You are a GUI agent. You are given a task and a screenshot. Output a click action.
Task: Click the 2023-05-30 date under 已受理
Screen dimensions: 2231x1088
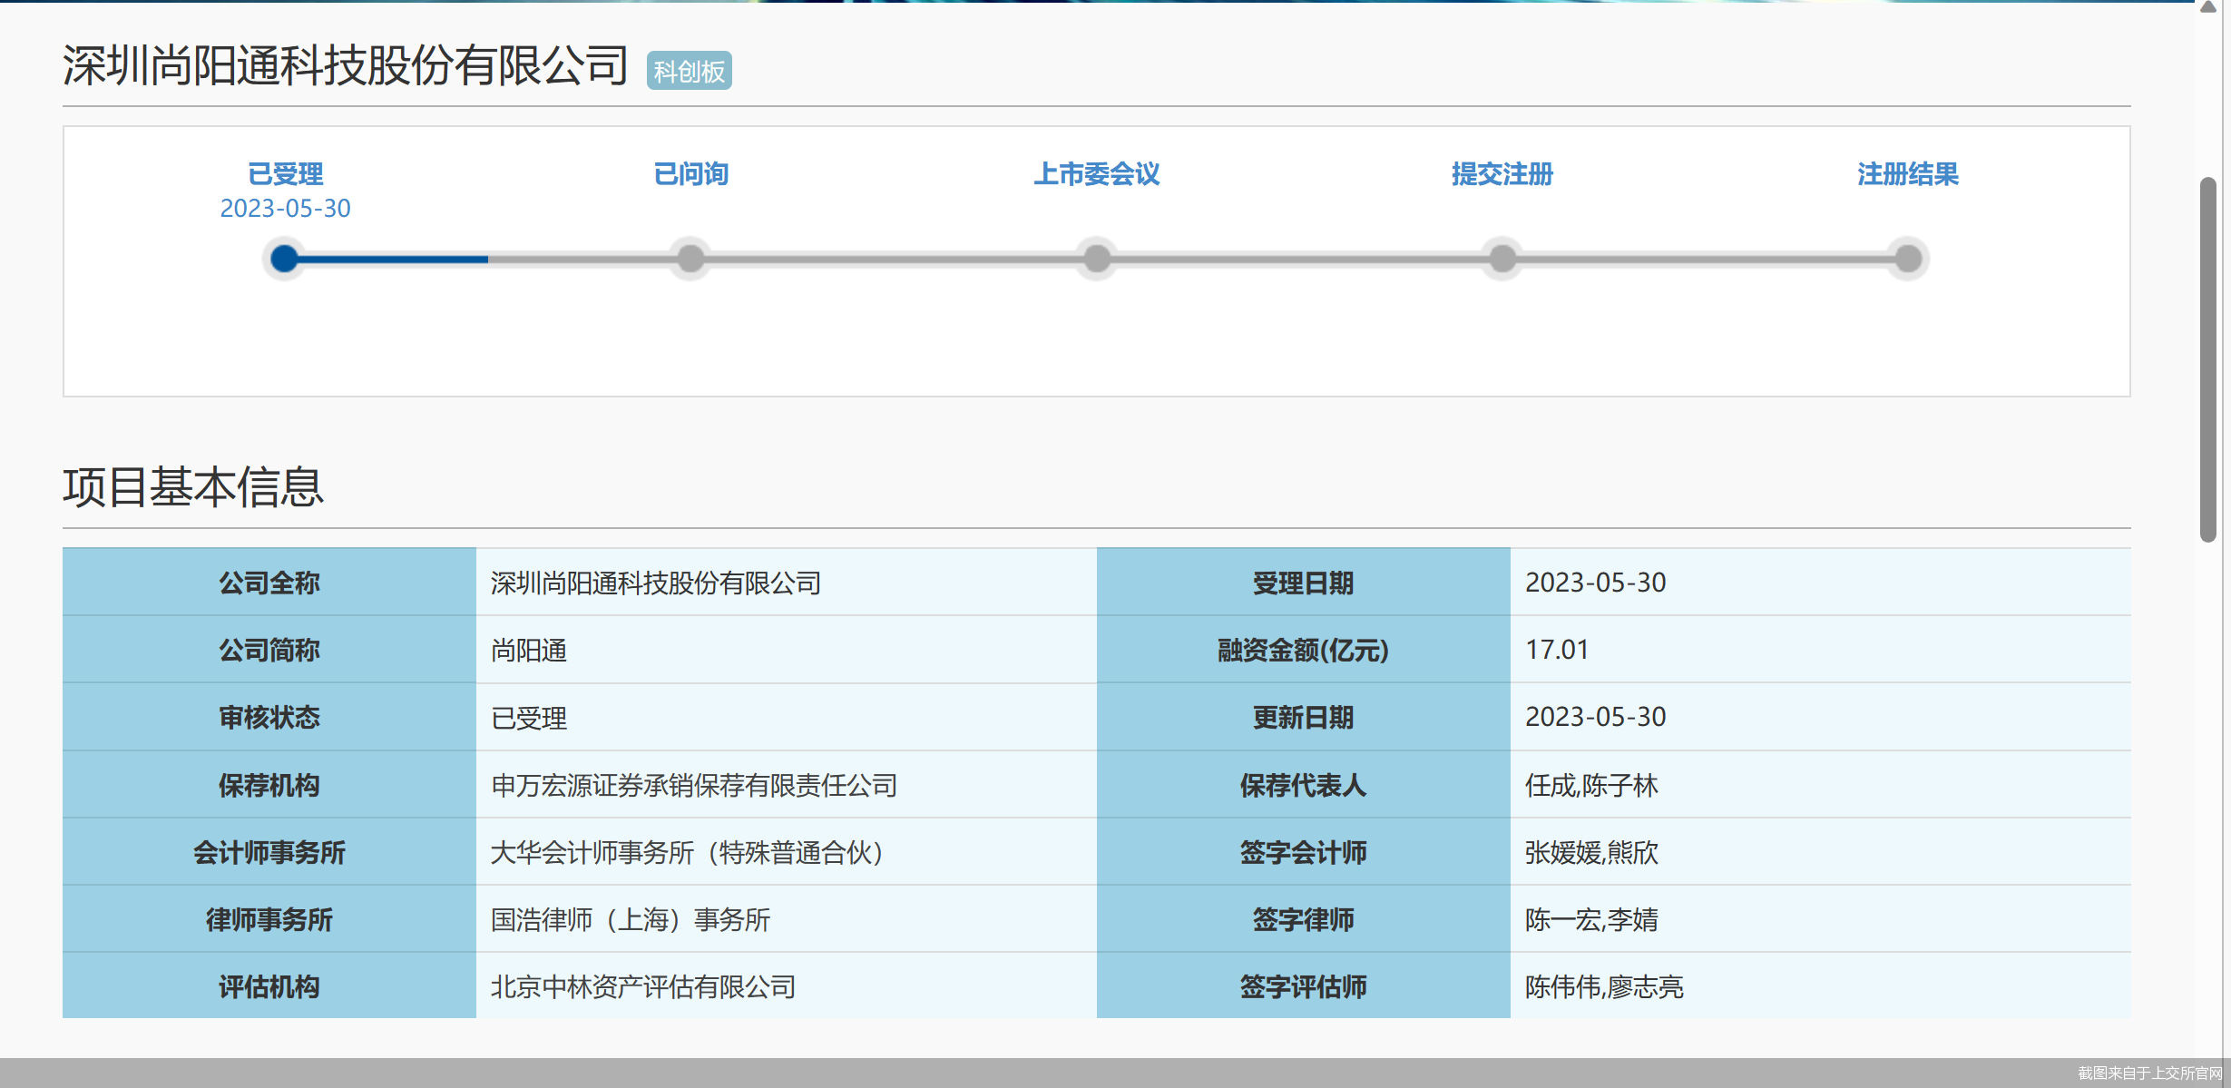click(285, 209)
